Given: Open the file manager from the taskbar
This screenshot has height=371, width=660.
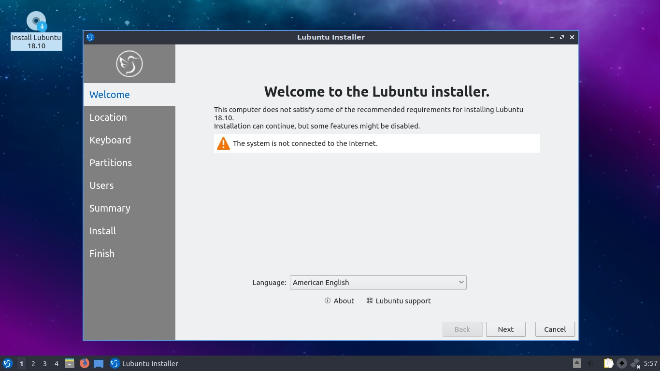Looking at the screenshot, I should click(71, 364).
